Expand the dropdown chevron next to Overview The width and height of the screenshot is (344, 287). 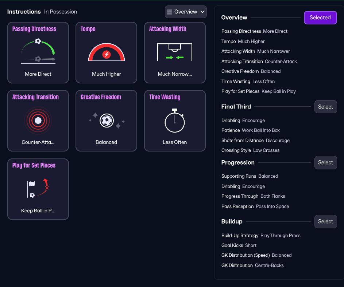(202, 12)
